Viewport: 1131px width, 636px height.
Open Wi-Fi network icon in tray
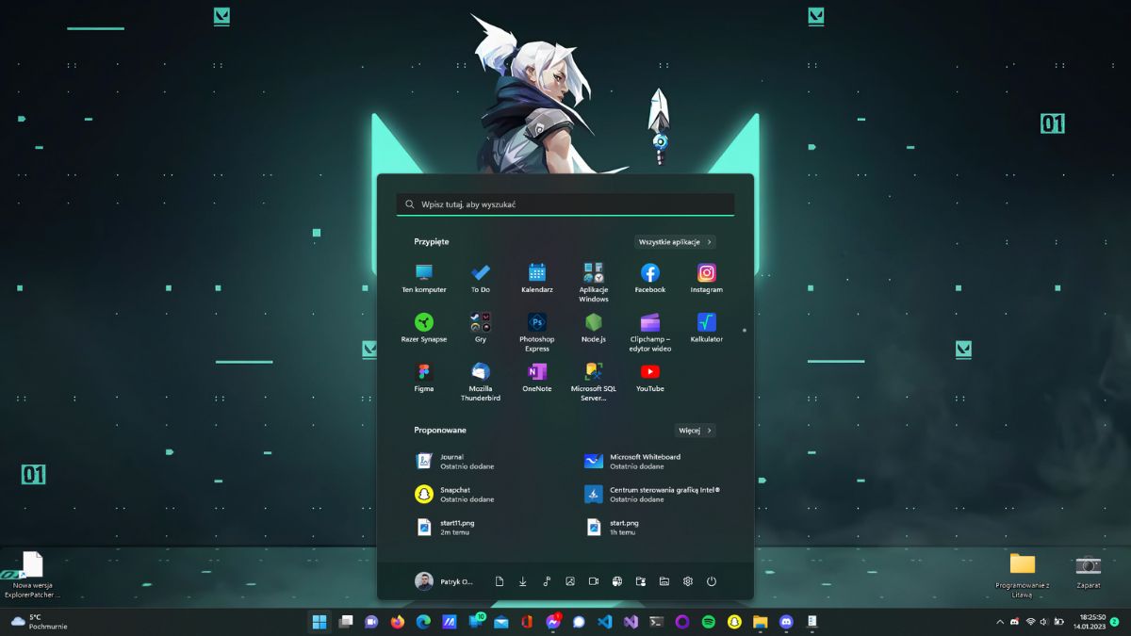click(x=1030, y=622)
